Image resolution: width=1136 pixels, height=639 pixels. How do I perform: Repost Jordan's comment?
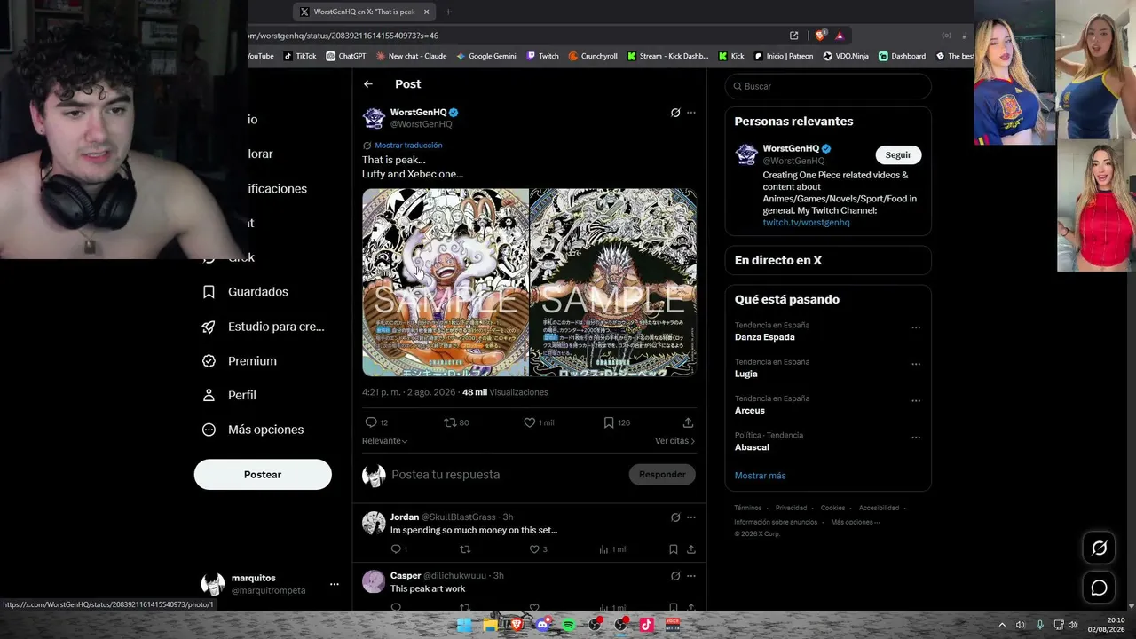pyautogui.click(x=465, y=549)
